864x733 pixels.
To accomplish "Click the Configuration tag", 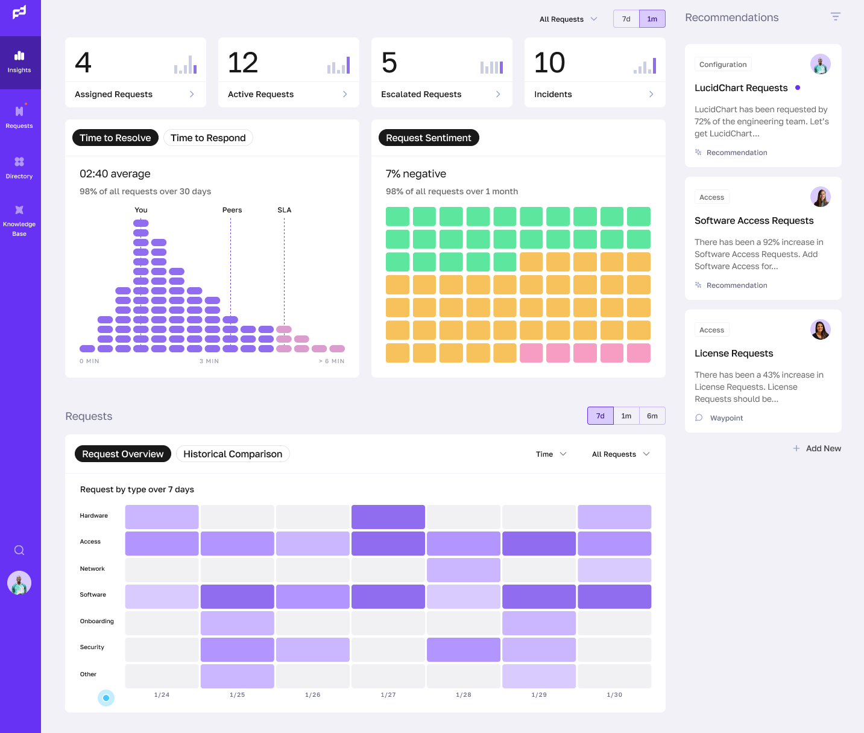I will coord(723,65).
